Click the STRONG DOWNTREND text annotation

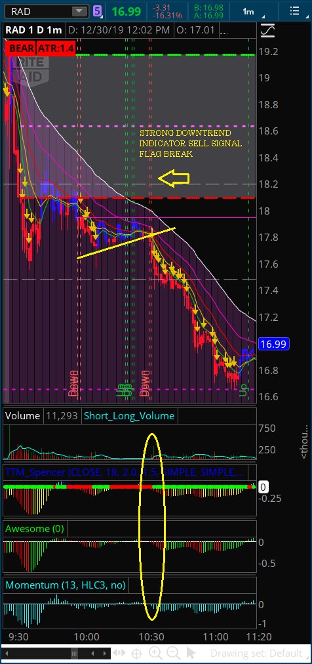(185, 133)
